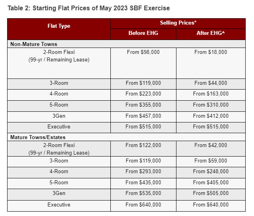This screenshot has height=216, width=254.
Task: Click the From $310,000 cell
Action: (211, 106)
